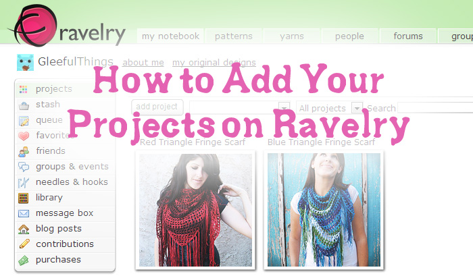Go to the yarns tab

[x=292, y=36]
